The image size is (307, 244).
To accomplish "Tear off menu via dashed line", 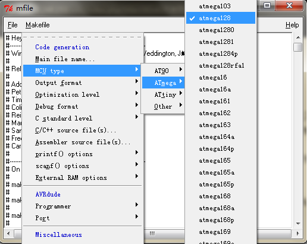I will [83, 37].
